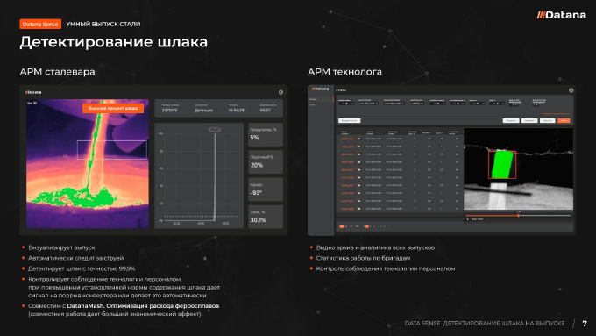
Task: Click the heading 'АРМ технолога'
Action: point(344,72)
